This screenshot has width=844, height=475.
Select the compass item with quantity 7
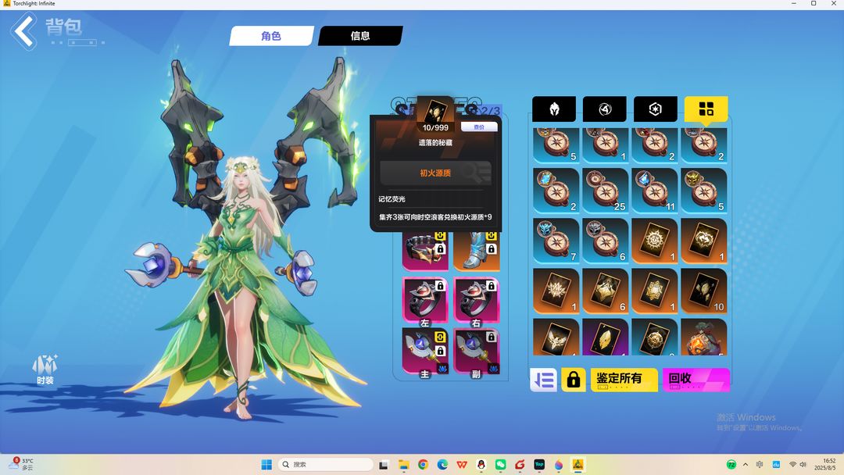pos(556,241)
